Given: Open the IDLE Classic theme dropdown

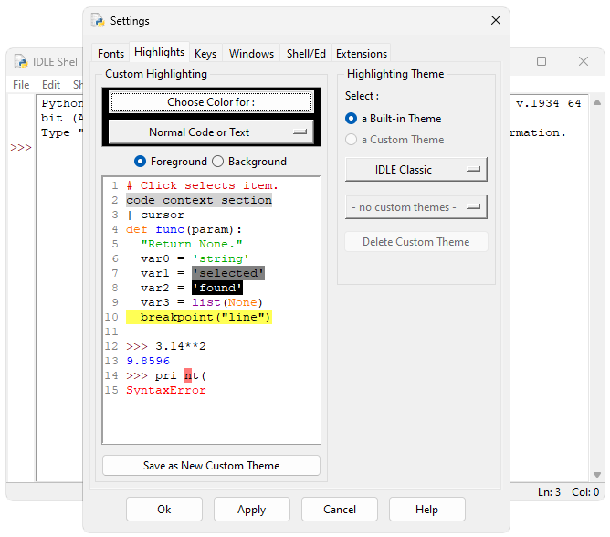Looking at the screenshot, I should [415, 170].
